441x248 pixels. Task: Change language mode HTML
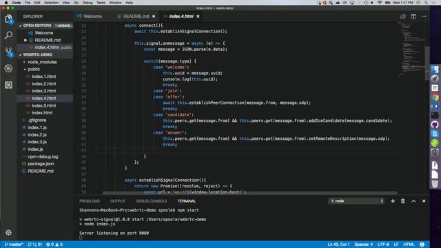click(x=409, y=245)
